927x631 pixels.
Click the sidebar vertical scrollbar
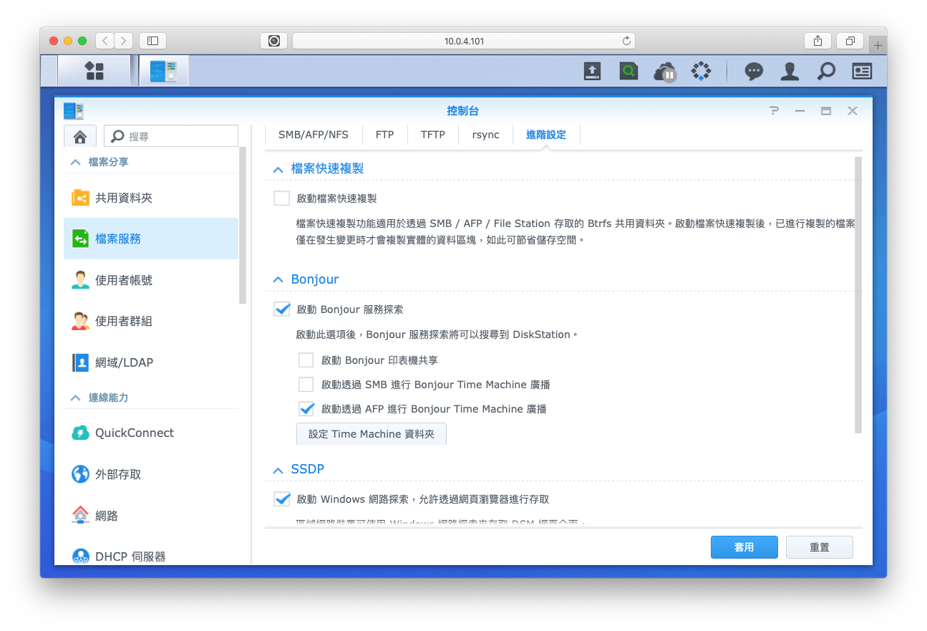click(x=243, y=226)
